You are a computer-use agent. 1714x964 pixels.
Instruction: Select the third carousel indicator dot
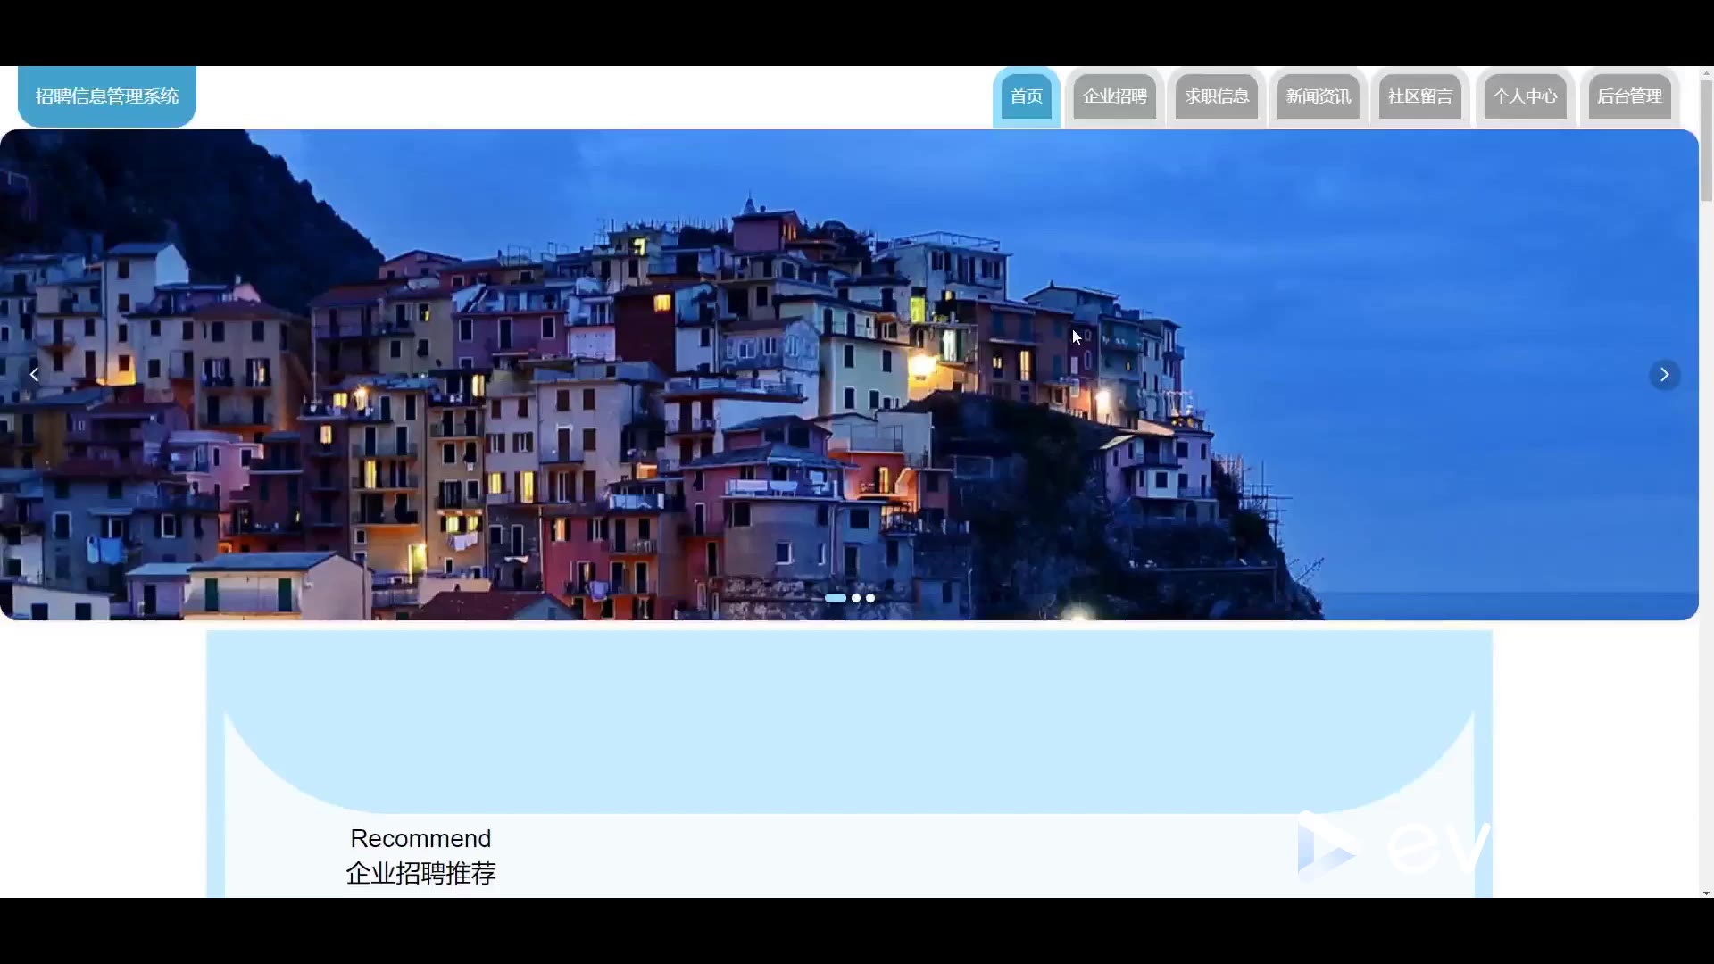[870, 598]
